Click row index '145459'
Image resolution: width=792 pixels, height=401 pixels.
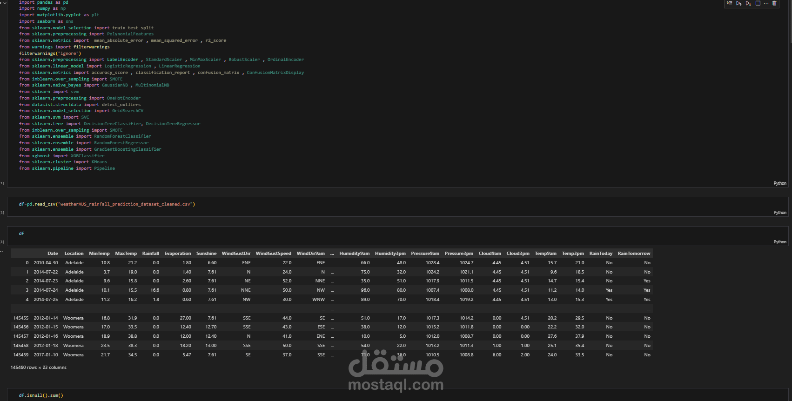[21, 355]
